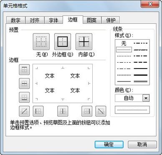Choose the 无 line style

(124, 43)
